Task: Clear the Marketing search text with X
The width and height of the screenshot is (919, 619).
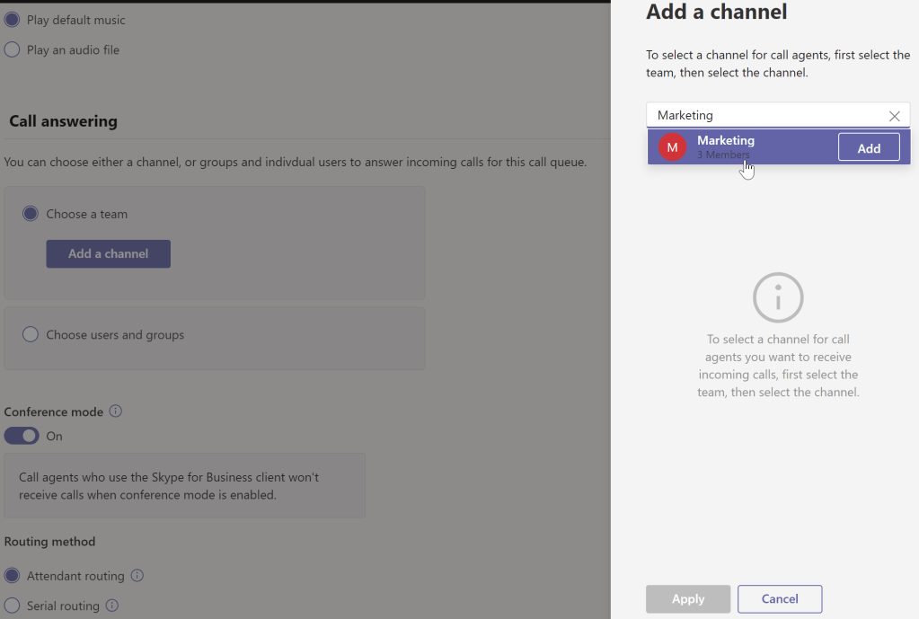Action: point(894,116)
